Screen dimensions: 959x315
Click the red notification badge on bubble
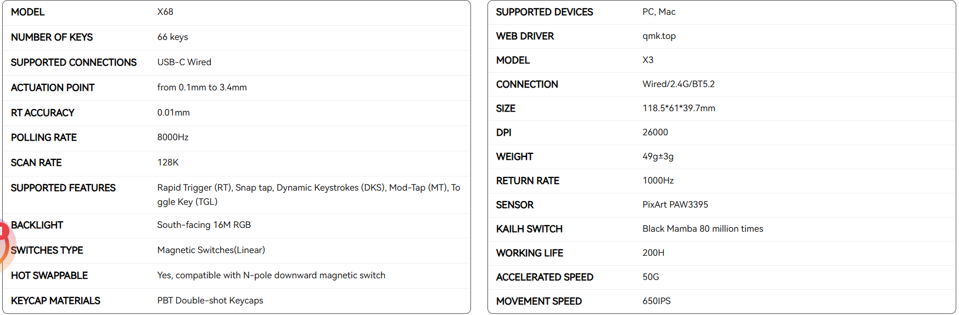[2, 231]
